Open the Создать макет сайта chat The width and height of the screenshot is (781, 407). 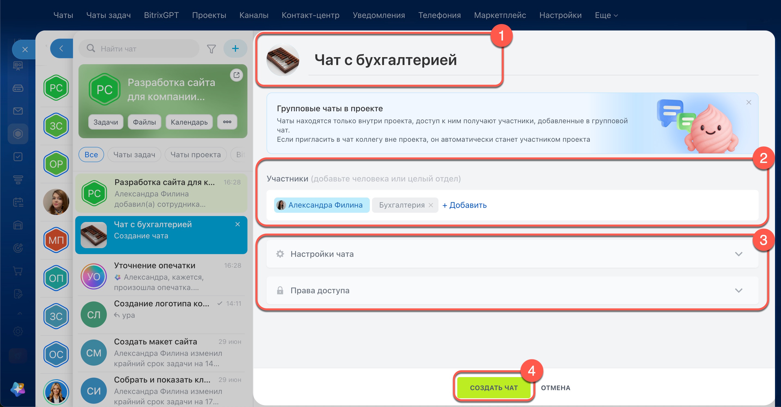[161, 353]
